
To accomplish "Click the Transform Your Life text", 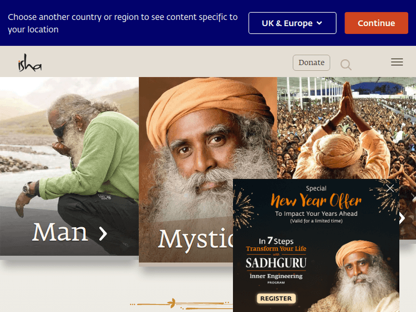I will [x=276, y=249].
